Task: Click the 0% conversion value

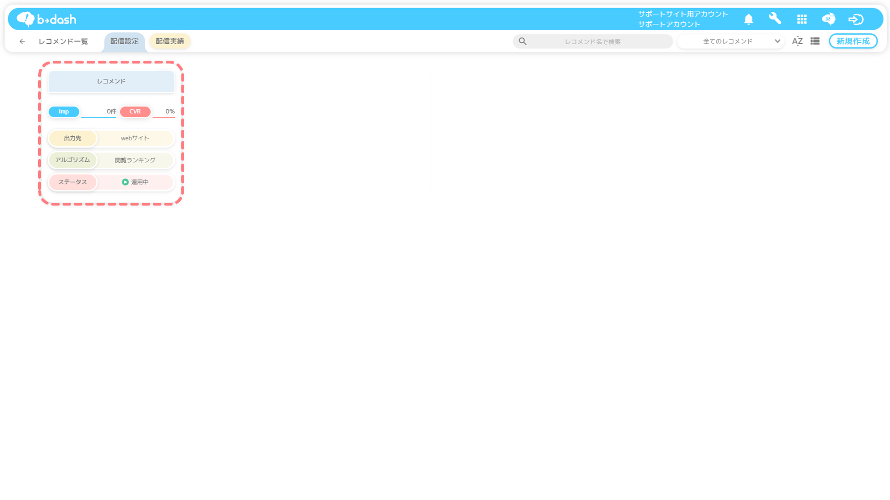Action: 170,111
